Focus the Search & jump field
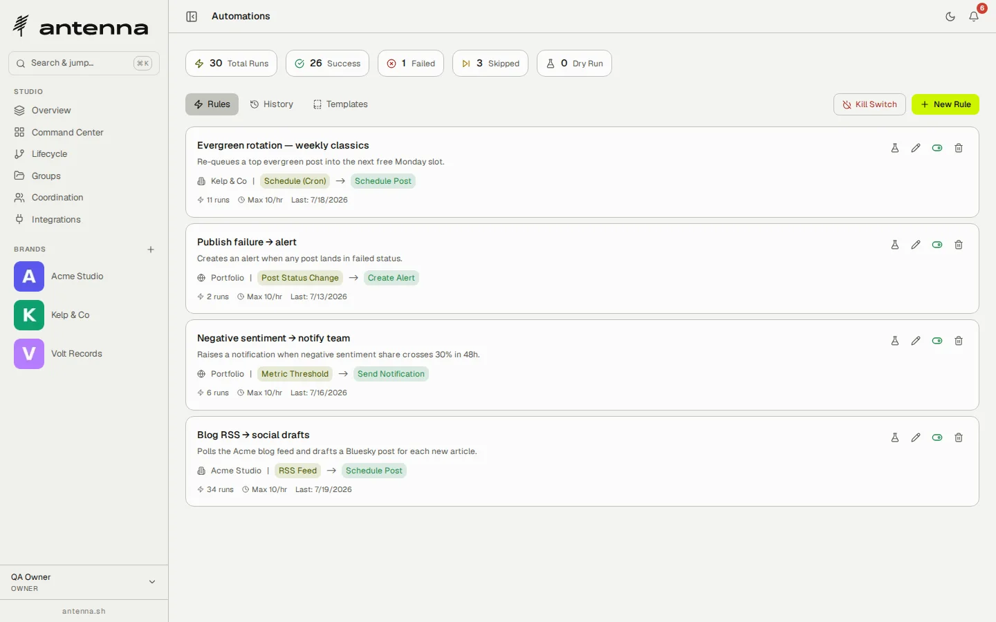996x622 pixels. (84, 63)
